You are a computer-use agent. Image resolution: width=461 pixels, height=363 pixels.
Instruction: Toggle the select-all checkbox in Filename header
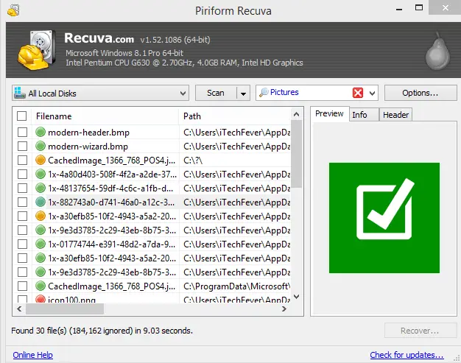point(22,116)
